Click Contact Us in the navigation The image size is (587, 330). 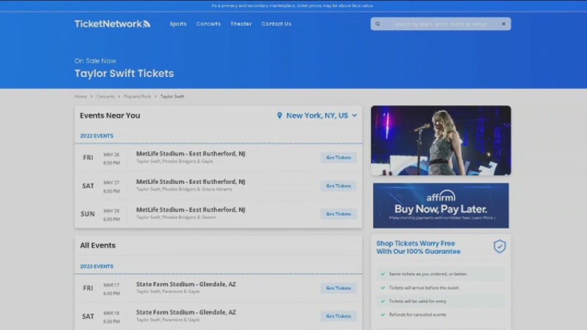point(276,23)
